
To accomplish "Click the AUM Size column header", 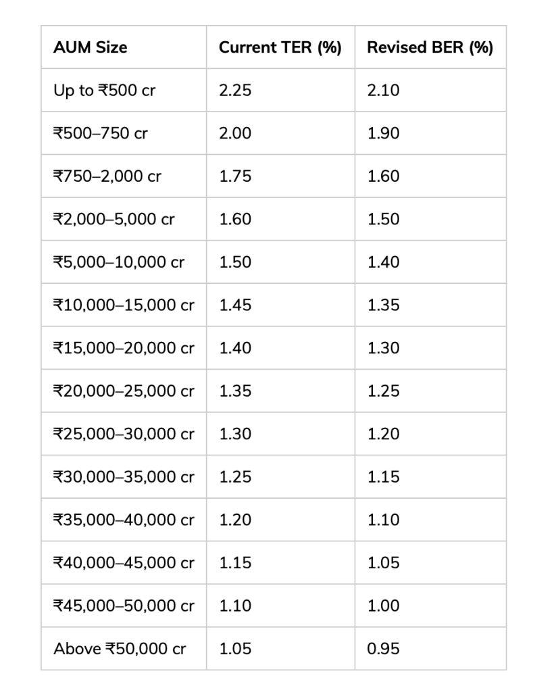I will (91, 47).
